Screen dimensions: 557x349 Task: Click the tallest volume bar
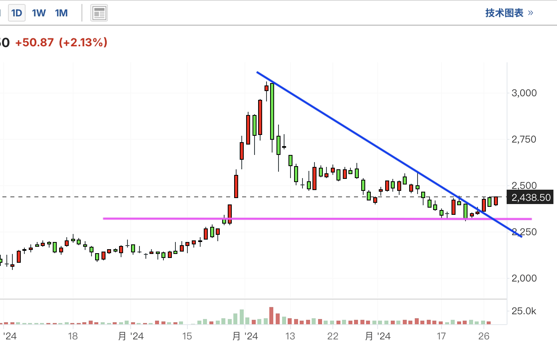click(271, 315)
